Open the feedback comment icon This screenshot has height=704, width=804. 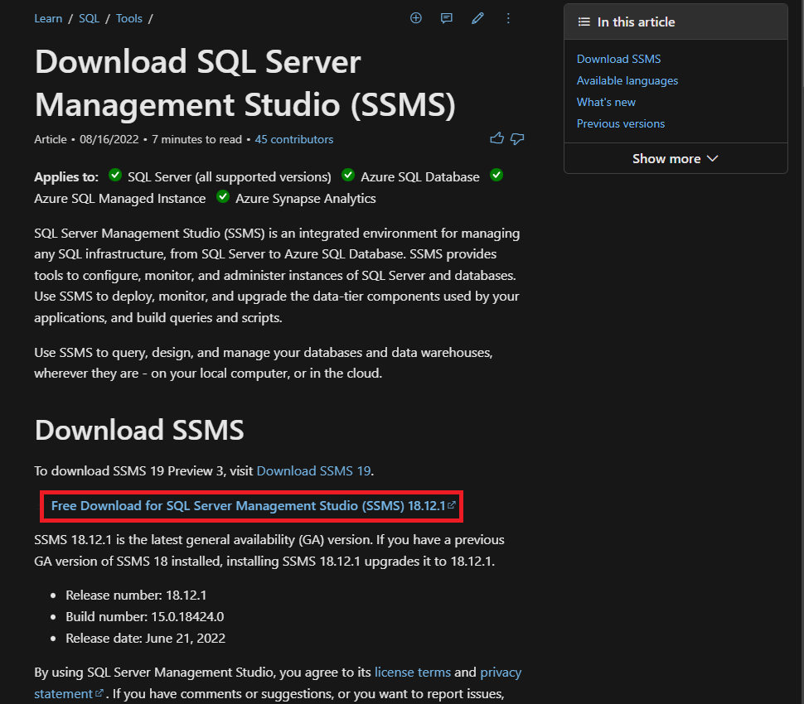tap(447, 18)
